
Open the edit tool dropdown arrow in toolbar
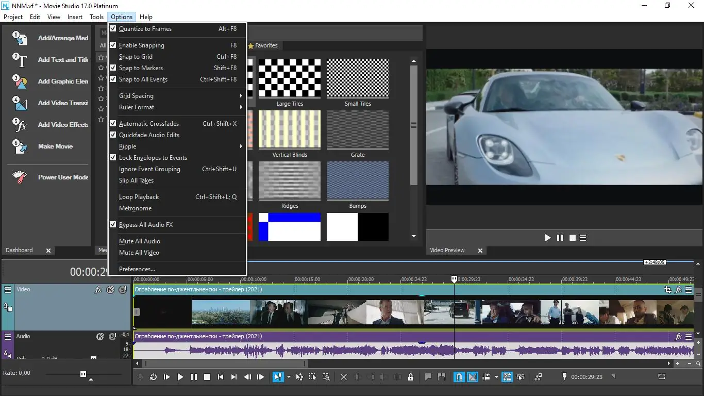pos(289,377)
